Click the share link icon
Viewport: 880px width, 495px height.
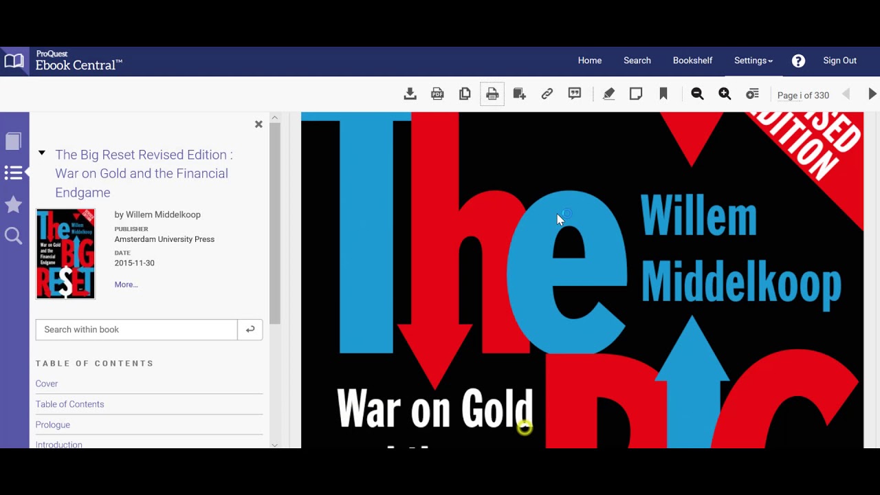(x=547, y=94)
